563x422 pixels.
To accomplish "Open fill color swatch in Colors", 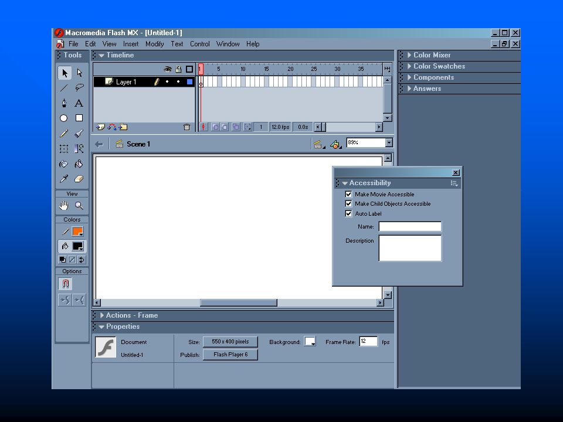I will (78, 247).
